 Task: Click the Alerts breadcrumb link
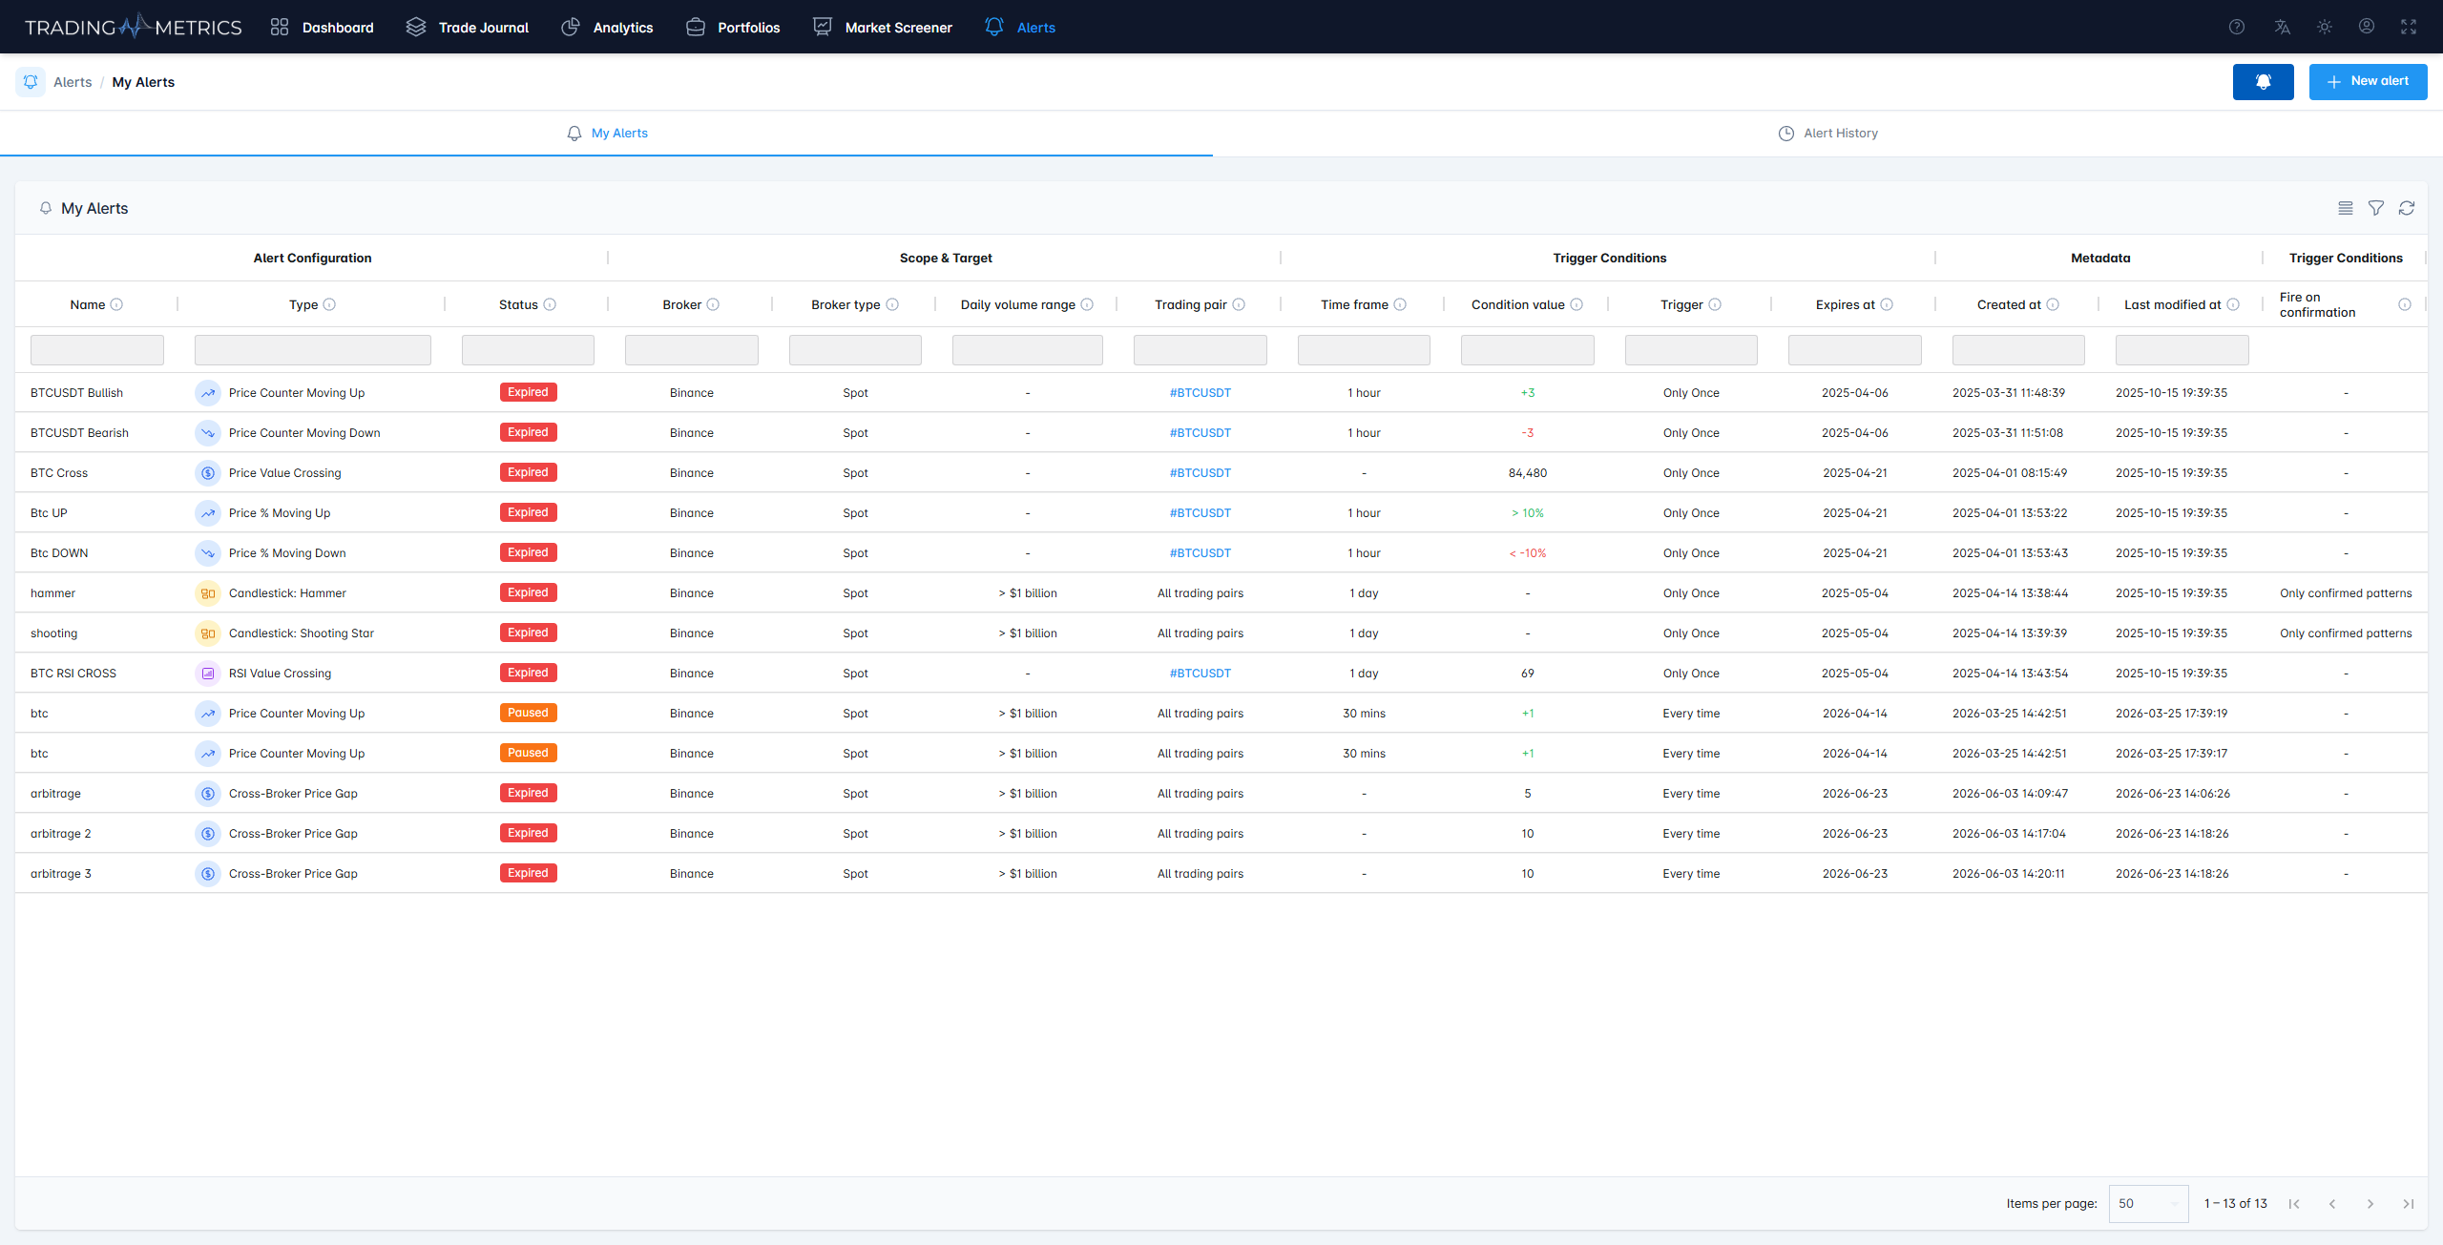tap(73, 82)
